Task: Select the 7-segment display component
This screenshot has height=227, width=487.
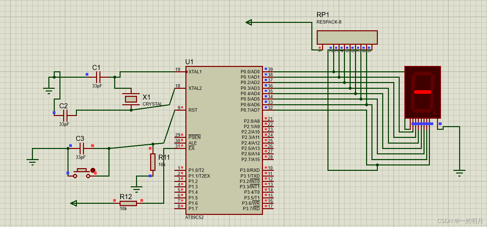Action: coord(423,92)
